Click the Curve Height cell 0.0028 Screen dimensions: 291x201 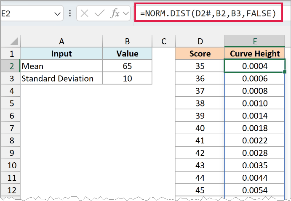point(255,153)
